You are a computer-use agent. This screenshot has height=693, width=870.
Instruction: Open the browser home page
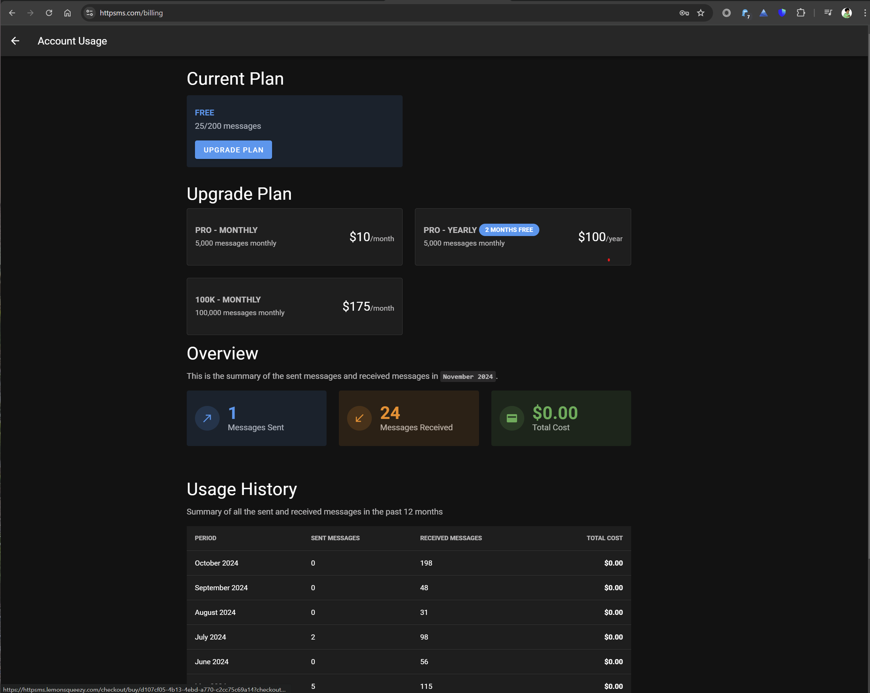click(x=68, y=13)
